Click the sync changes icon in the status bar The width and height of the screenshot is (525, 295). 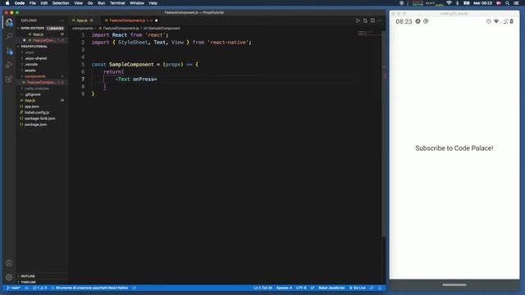(x=26, y=288)
